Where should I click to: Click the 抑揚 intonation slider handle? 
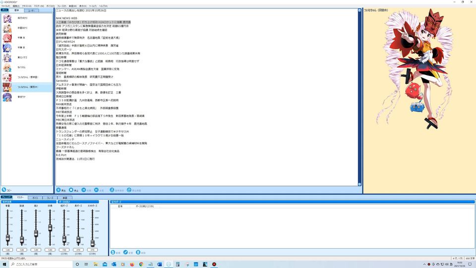(50, 228)
